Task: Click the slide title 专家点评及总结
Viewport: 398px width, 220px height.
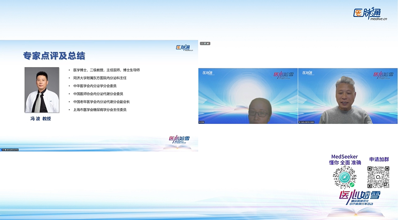Action: click(x=54, y=56)
